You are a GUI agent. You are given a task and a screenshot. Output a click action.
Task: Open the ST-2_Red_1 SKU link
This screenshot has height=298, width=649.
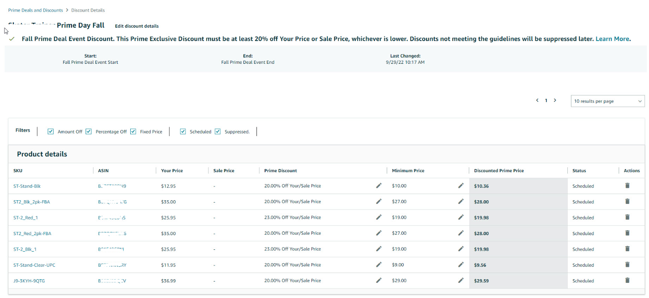click(x=25, y=218)
